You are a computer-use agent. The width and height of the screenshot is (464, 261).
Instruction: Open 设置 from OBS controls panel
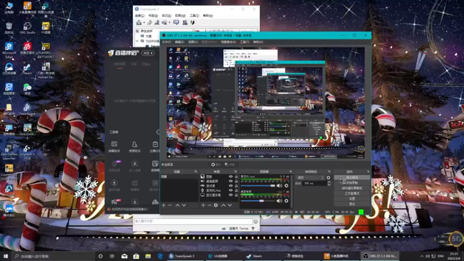point(352,199)
